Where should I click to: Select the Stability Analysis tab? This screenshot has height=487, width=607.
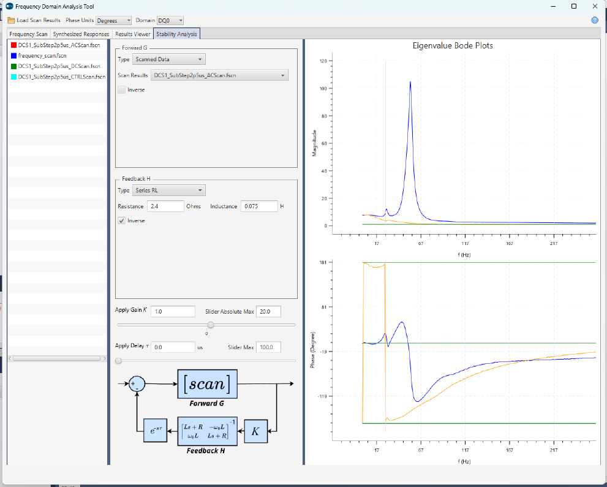176,34
